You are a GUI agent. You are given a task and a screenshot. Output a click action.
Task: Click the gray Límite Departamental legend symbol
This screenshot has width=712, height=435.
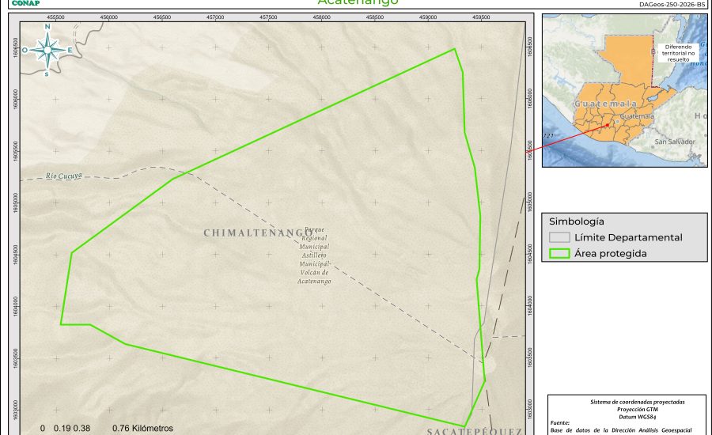tap(559, 237)
